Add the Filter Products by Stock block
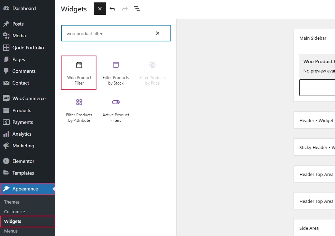This screenshot has height=236, width=335. coord(116,73)
